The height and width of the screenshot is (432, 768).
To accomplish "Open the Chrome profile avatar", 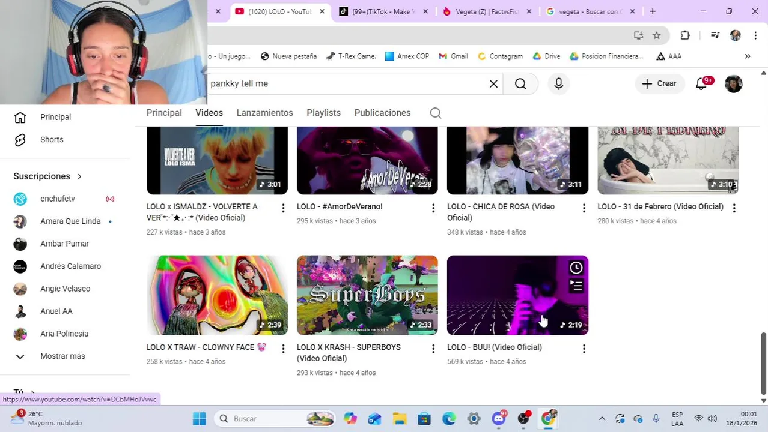I will (736, 35).
